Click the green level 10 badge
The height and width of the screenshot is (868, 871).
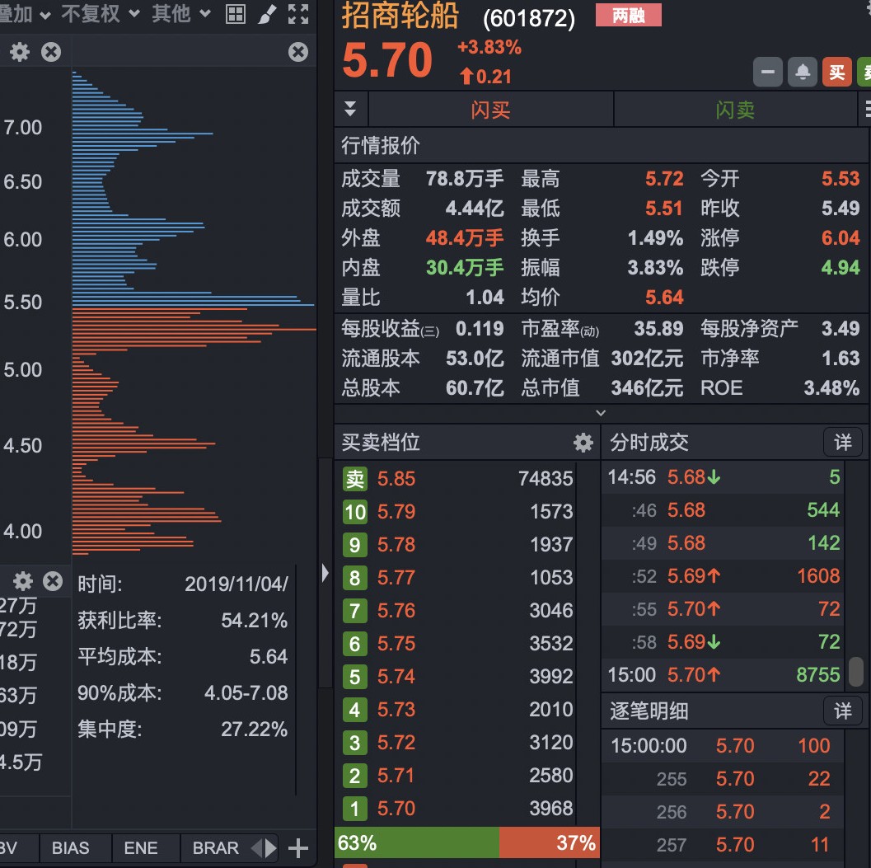355,512
